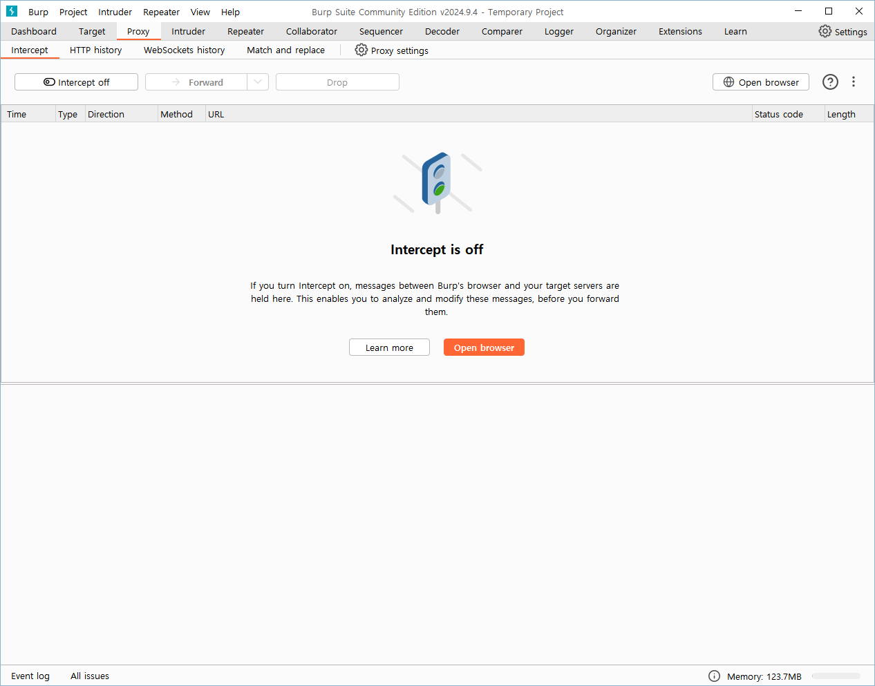Open the Decoder tab

pos(442,31)
